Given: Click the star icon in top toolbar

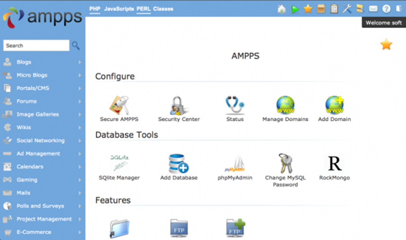Looking at the screenshot, I should pos(308,9).
